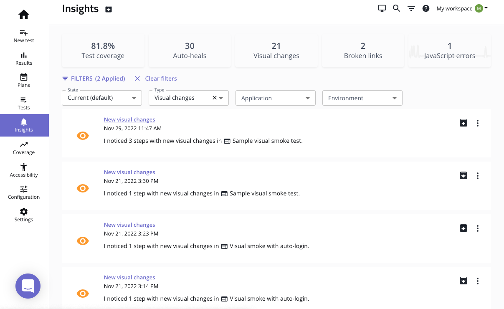504x309 pixels.
Task: Navigate to Coverage in sidebar
Action: pos(24,148)
